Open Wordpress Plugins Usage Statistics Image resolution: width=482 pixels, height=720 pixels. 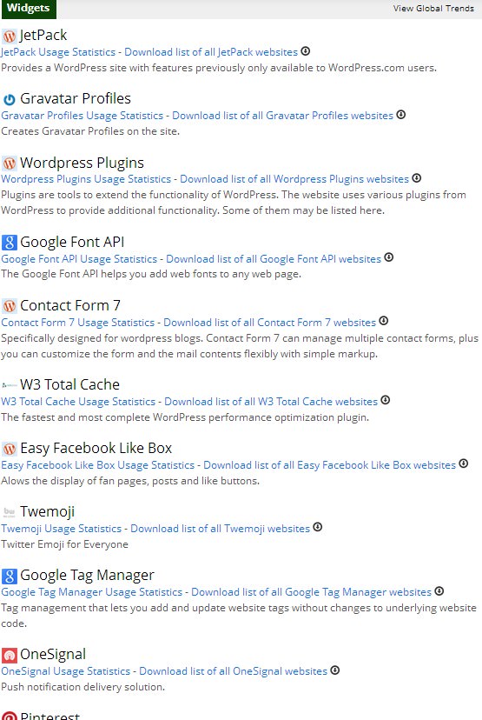[x=86, y=178]
